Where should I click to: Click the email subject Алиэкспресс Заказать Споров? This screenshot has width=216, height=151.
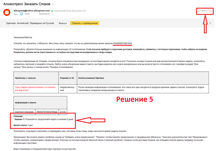(x=27, y=4)
